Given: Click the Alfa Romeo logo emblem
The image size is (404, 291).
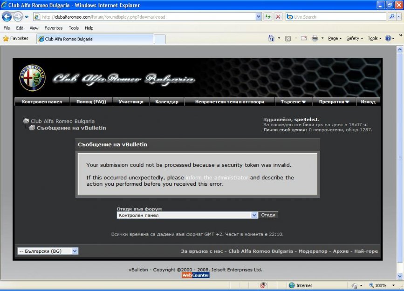Looking at the screenshot, I should tap(33, 78).
